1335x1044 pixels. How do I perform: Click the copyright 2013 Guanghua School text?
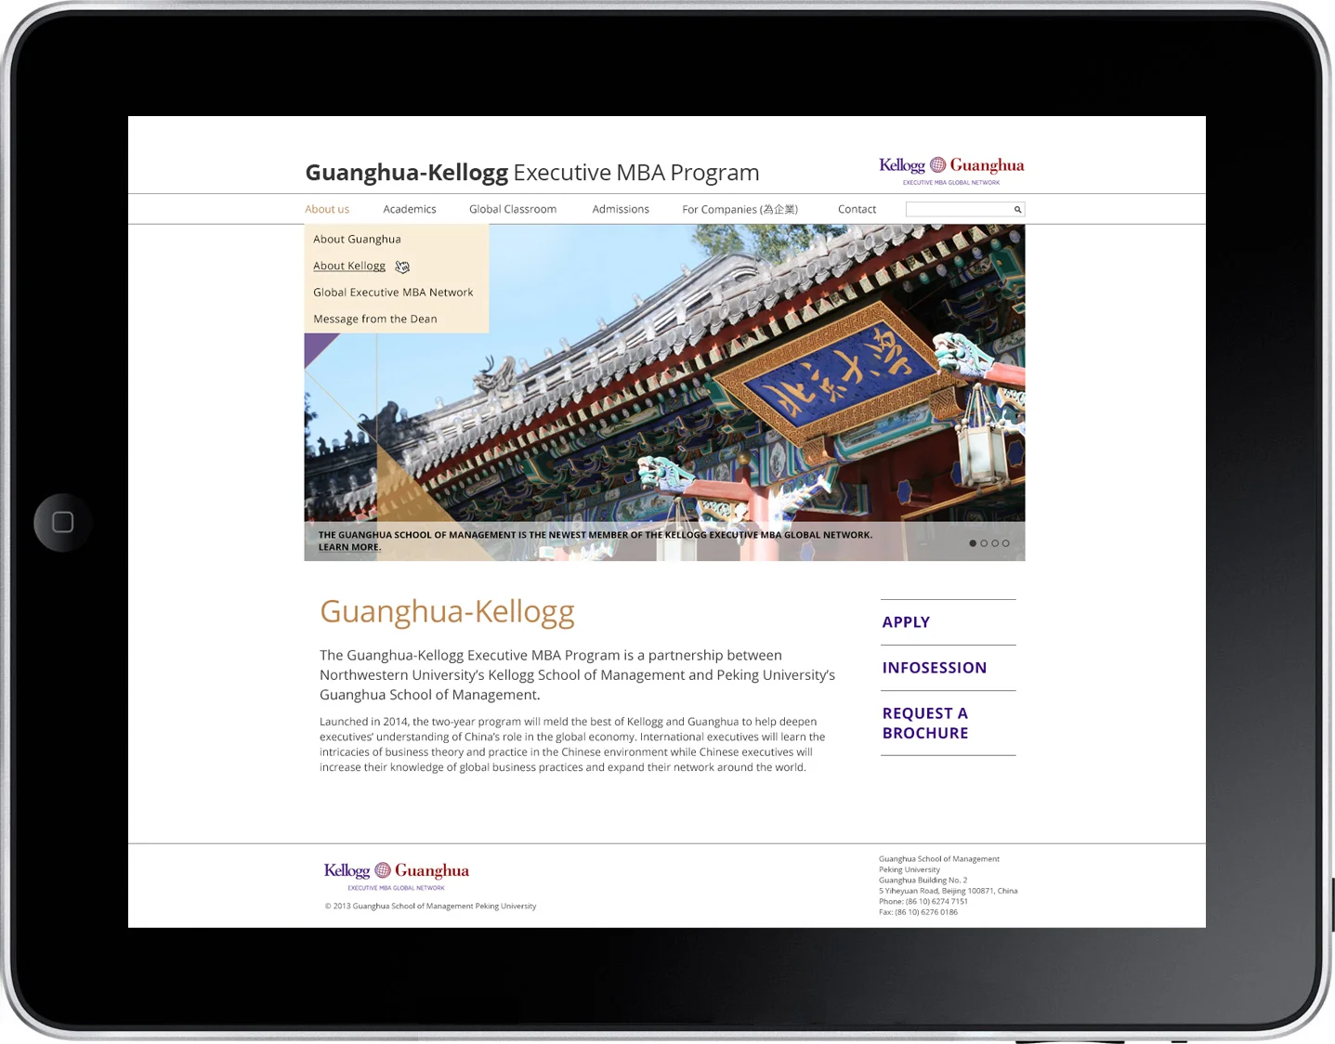coord(430,907)
